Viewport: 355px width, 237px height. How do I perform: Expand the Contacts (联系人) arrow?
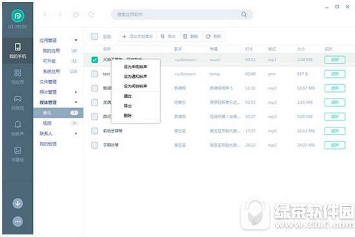click(x=76, y=133)
